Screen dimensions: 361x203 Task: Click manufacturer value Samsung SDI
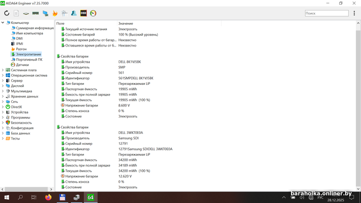(129, 138)
